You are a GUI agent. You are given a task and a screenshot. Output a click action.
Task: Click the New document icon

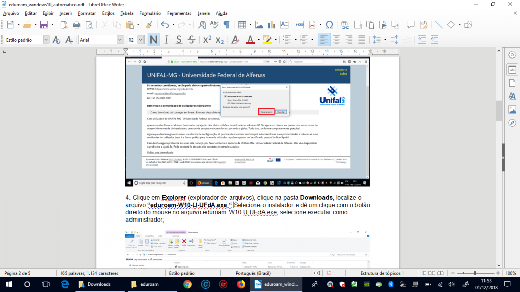[x=10, y=25]
